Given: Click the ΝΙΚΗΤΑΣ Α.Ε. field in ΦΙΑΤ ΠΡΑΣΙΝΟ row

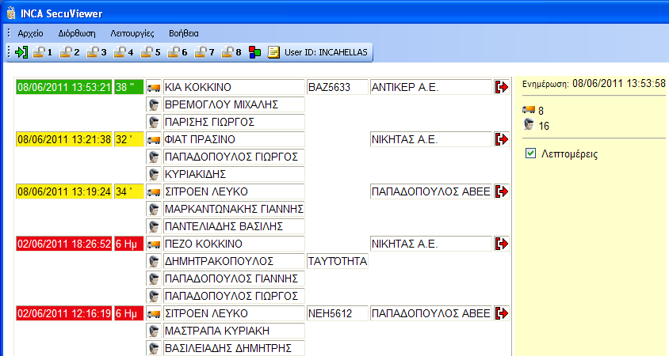Looking at the screenshot, I should (431, 139).
